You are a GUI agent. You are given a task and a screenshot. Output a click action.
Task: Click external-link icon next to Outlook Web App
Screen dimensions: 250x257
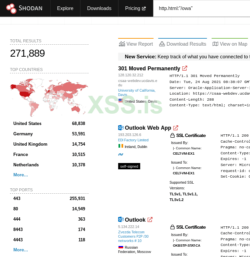(176, 128)
